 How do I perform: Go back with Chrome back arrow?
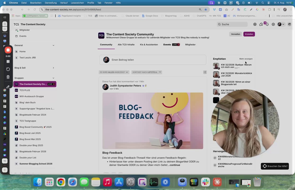(x=23, y=9)
